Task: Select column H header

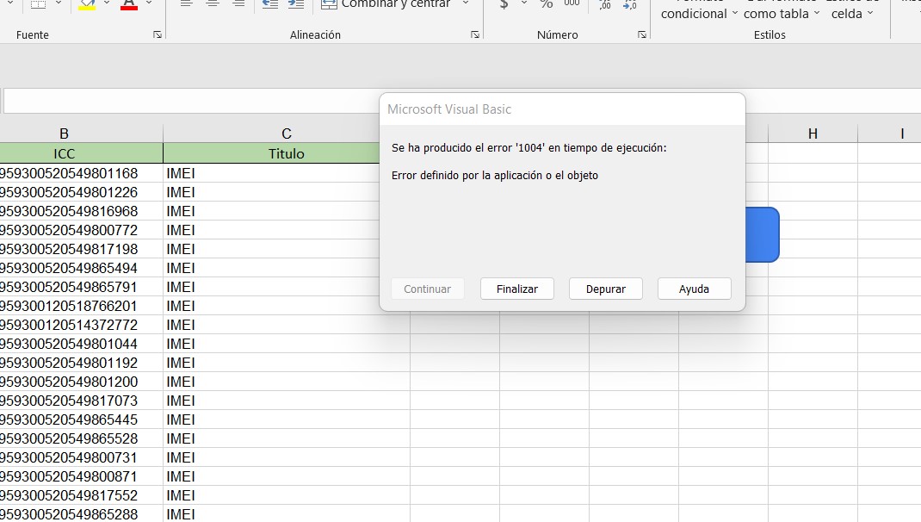Action: [x=813, y=134]
